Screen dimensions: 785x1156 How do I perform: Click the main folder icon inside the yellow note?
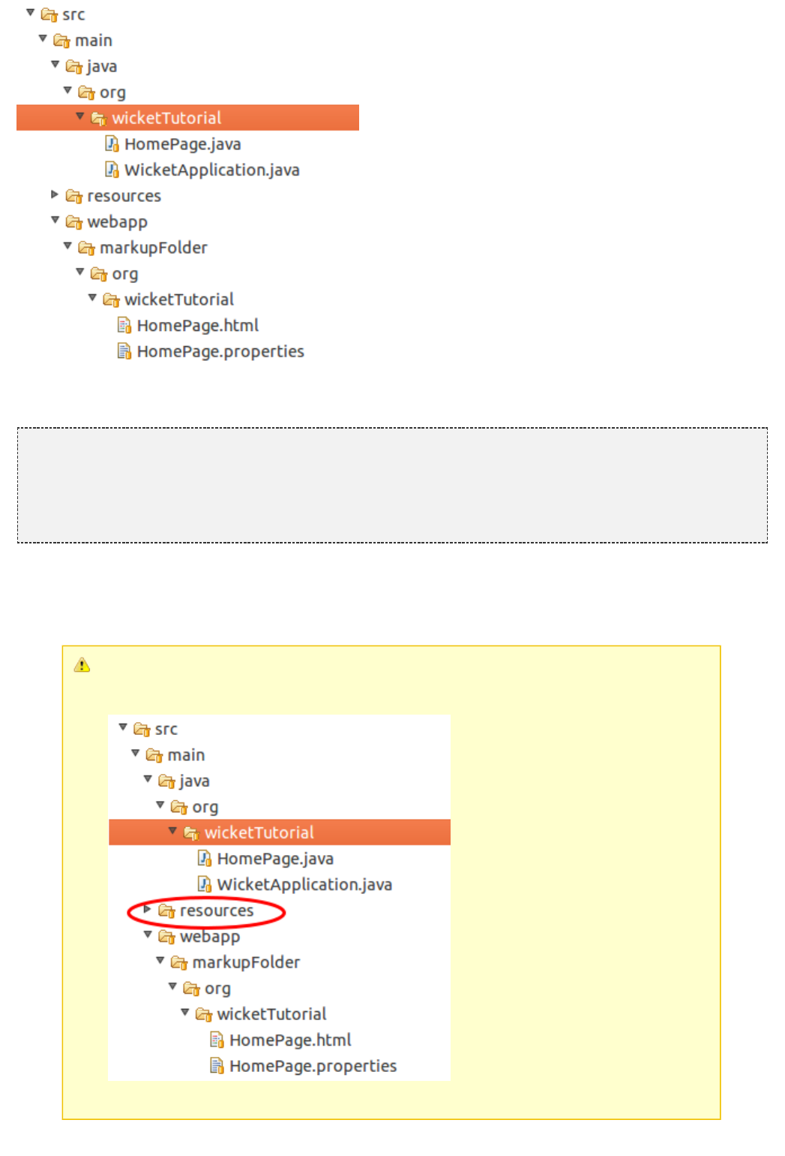(154, 755)
